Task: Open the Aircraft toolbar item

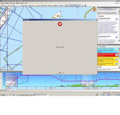Action: point(50,5)
